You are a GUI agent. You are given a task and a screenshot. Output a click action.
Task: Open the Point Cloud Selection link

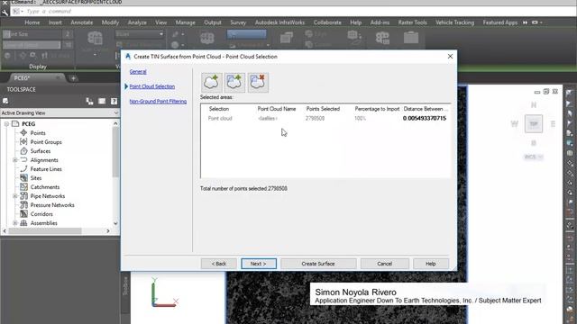tap(152, 86)
